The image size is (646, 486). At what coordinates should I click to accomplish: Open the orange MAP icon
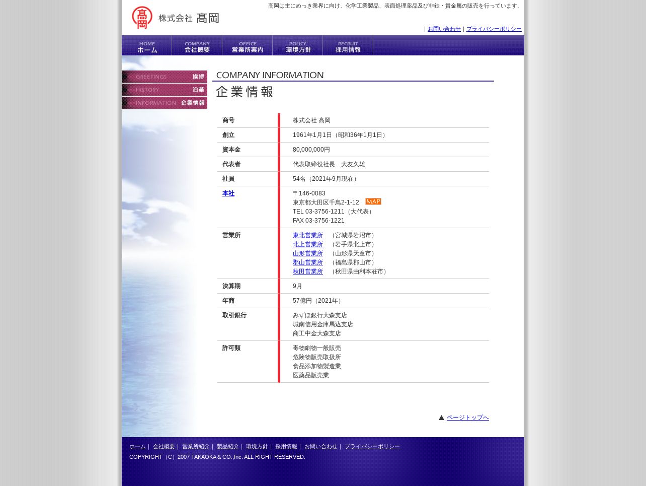[373, 201]
